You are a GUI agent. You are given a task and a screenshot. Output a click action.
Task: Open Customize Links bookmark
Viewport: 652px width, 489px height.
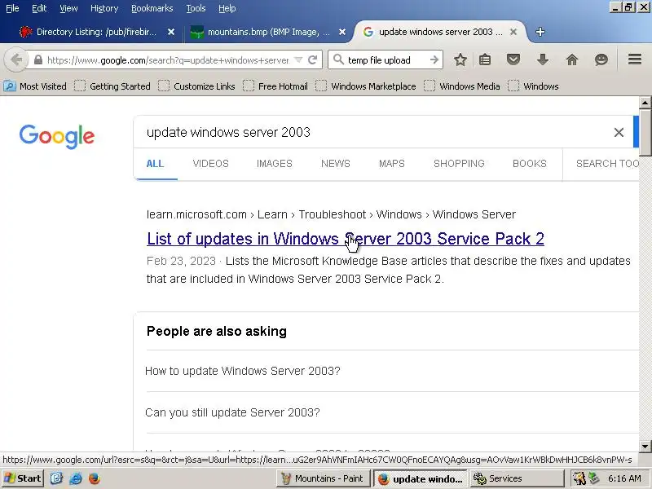196,86
